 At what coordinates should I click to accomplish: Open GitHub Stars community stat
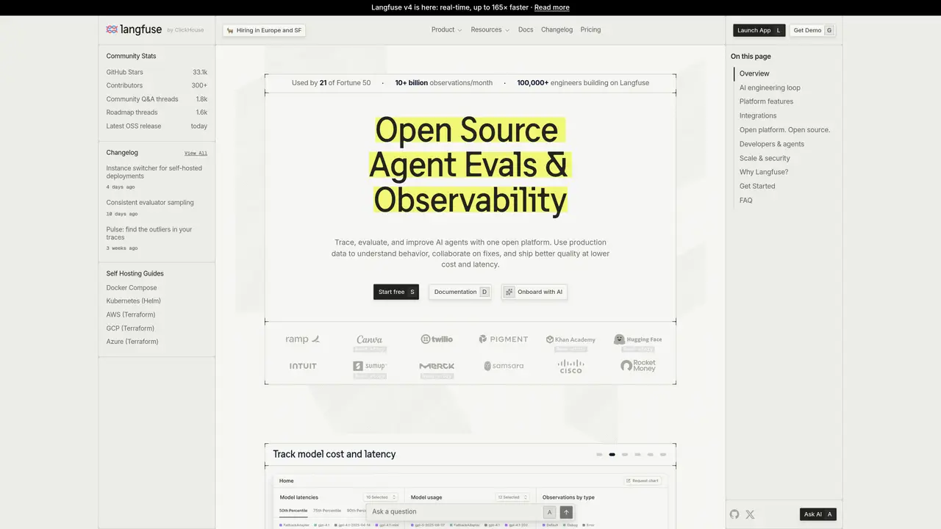(x=157, y=72)
